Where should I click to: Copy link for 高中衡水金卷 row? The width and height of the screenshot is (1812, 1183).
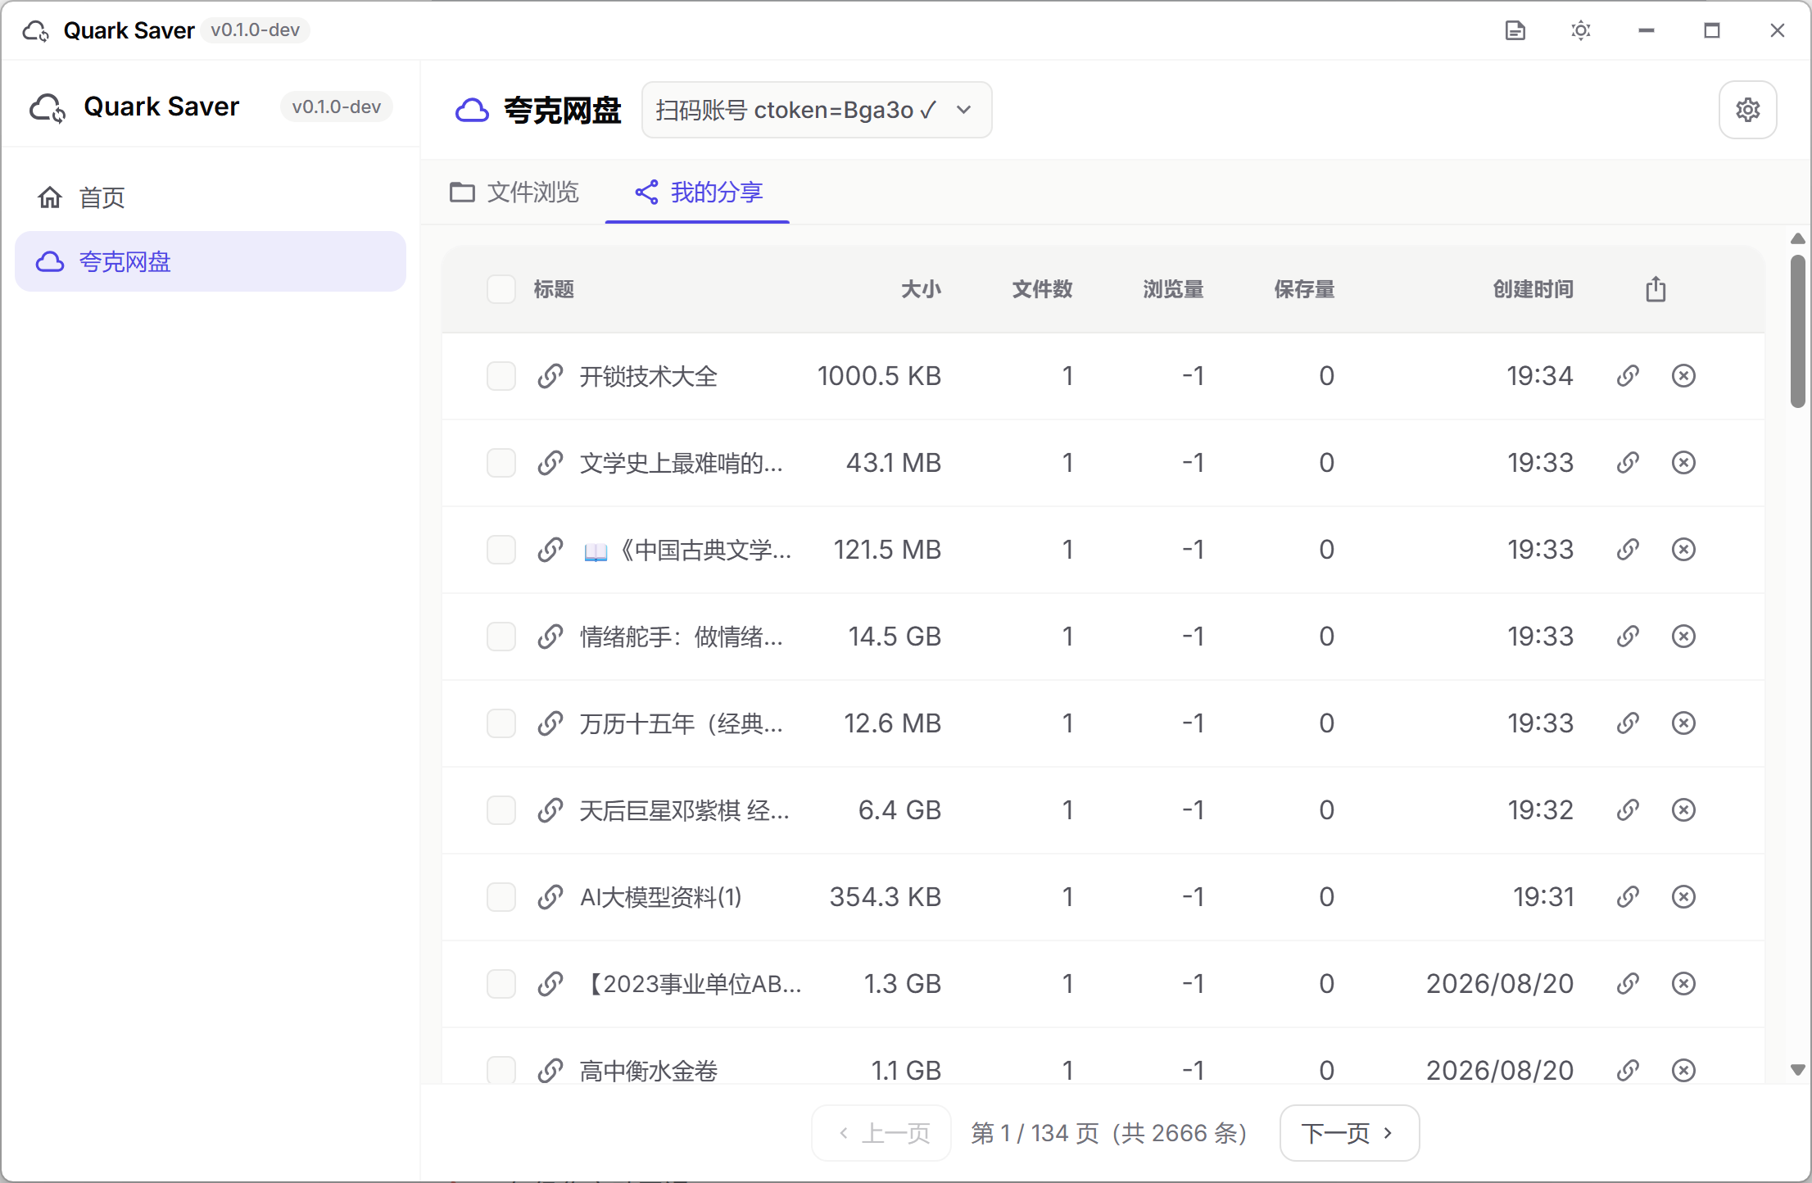coord(1628,1071)
